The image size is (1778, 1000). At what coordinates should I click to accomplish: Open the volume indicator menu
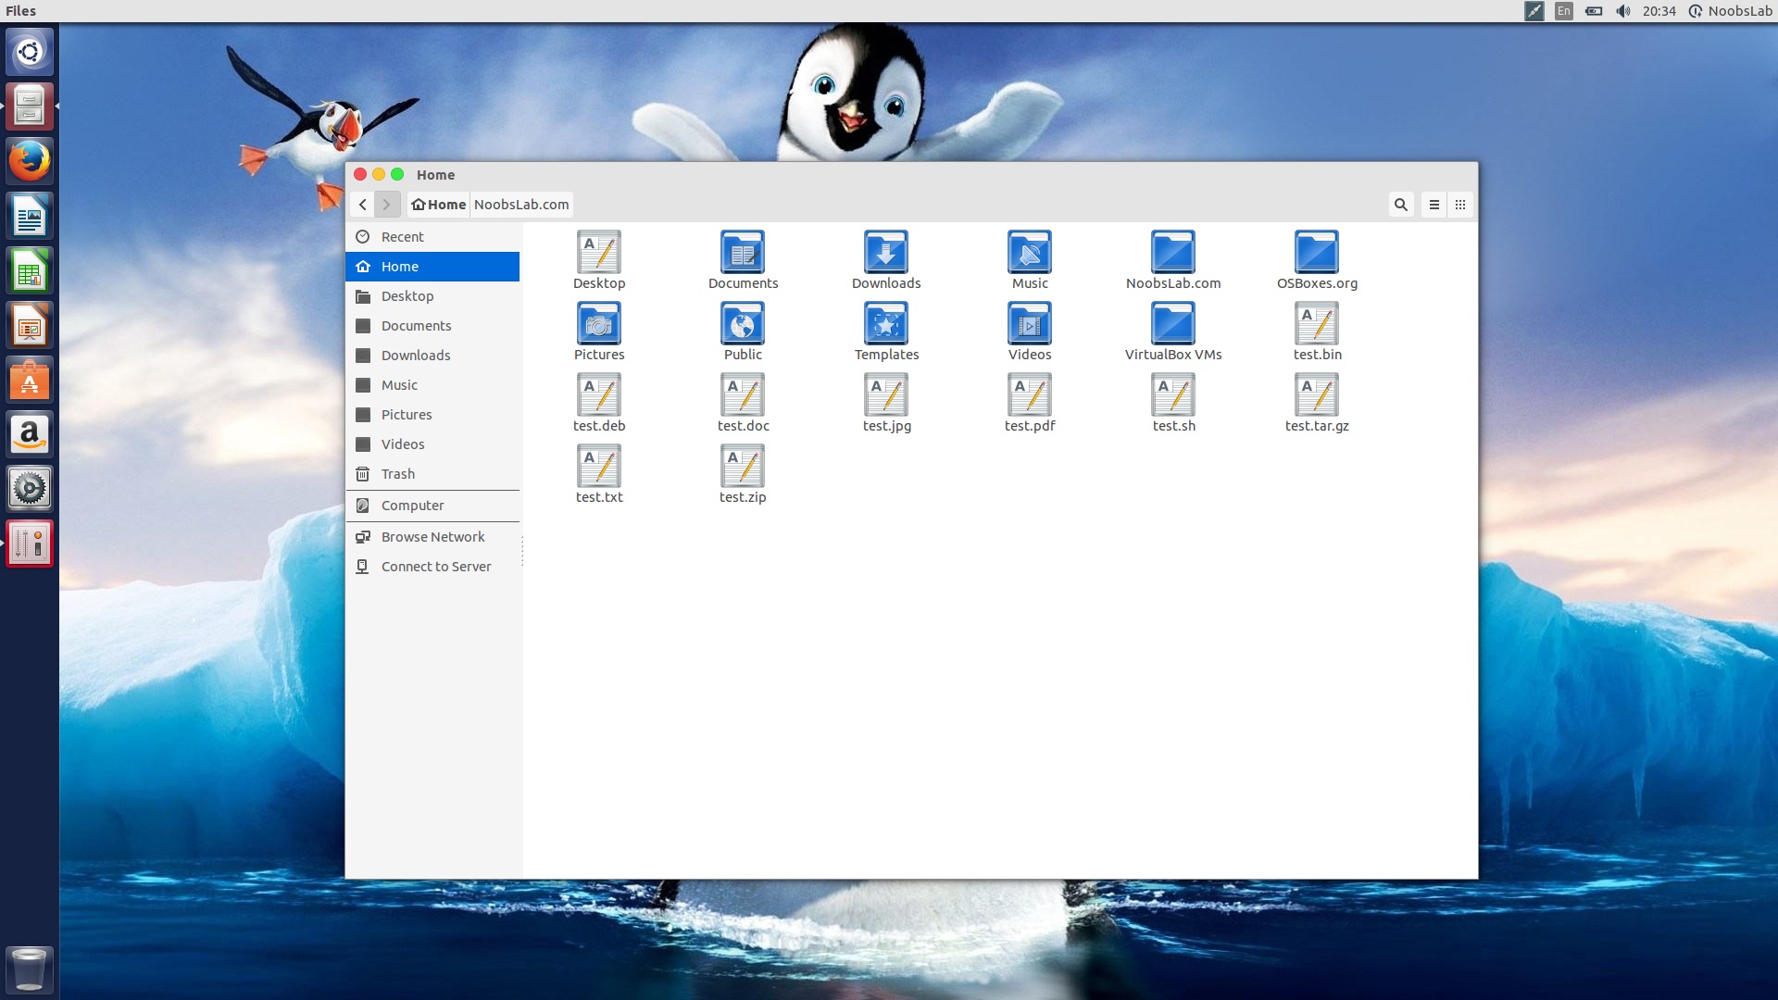click(1622, 11)
